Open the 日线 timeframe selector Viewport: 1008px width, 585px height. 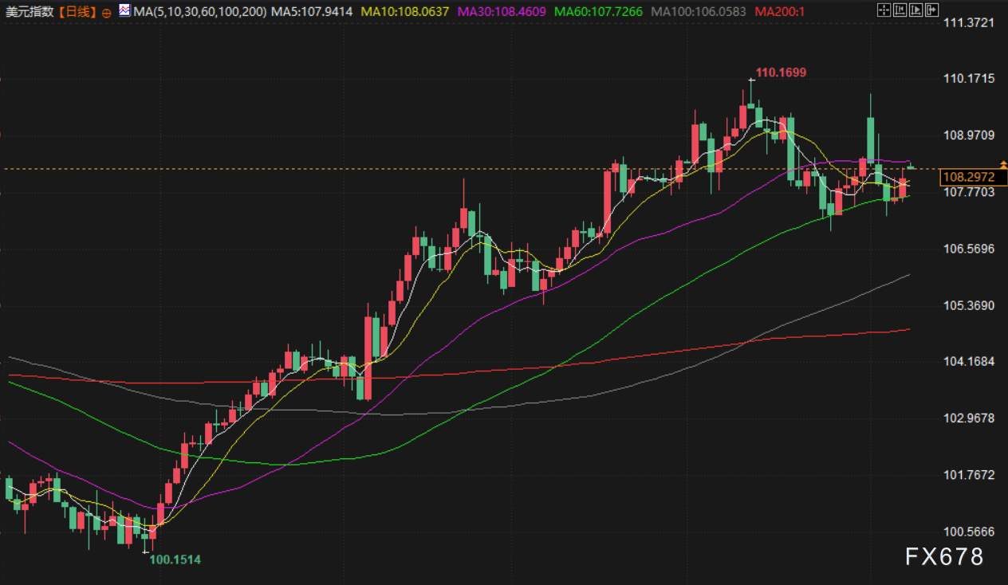pyautogui.click(x=77, y=12)
